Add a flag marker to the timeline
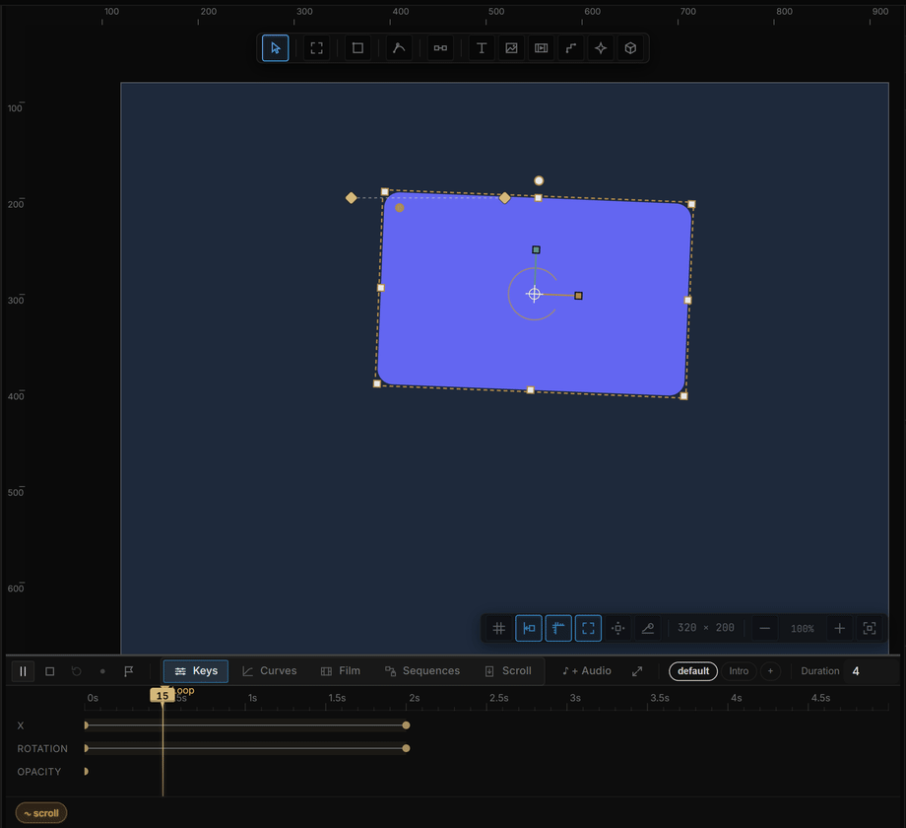This screenshot has width=906, height=828. (x=129, y=671)
